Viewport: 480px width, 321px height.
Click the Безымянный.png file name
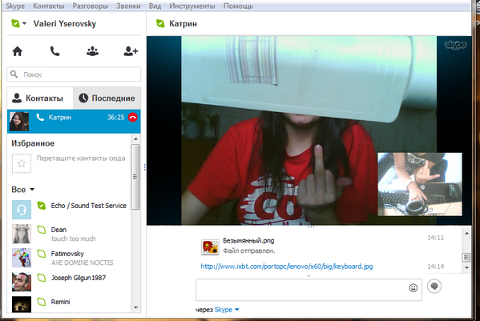248,241
